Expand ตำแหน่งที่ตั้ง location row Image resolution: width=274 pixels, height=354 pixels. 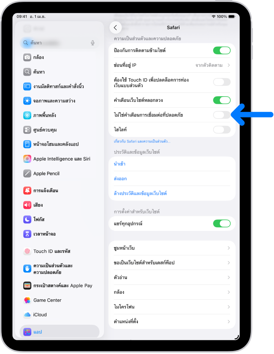pyautogui.click(x=172, y=322)
